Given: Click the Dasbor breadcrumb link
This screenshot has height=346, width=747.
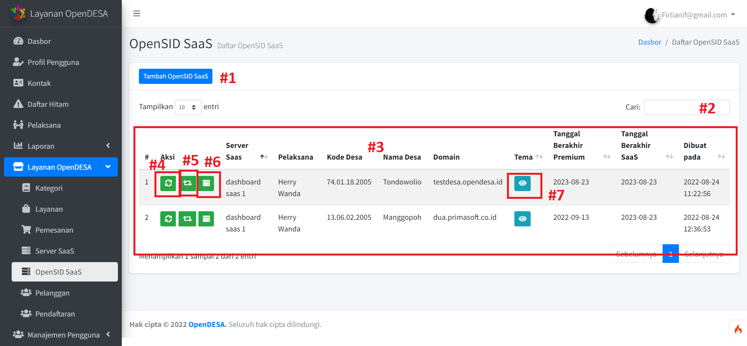Looking at the screenshot, I should pyautogui.click(x=649, y=42).
